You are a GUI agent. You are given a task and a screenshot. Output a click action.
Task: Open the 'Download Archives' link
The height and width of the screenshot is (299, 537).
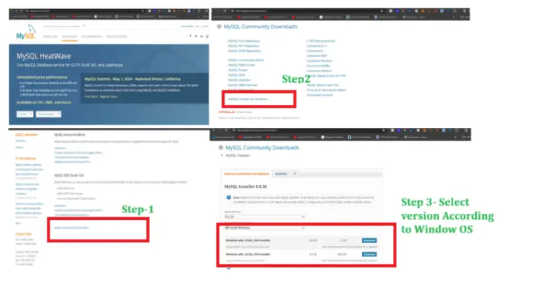(x=320, y=95)
